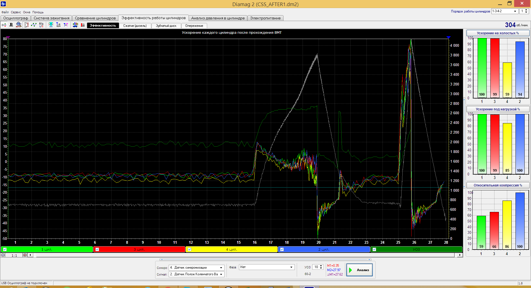Increase the top-right stepper showing 1
The height and width of the screenshot is (288, 531).
click(x=526, y=10)
